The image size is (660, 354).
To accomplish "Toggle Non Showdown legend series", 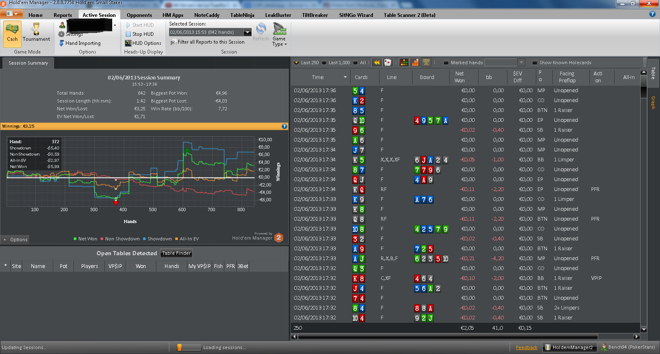I will [120, 239].
